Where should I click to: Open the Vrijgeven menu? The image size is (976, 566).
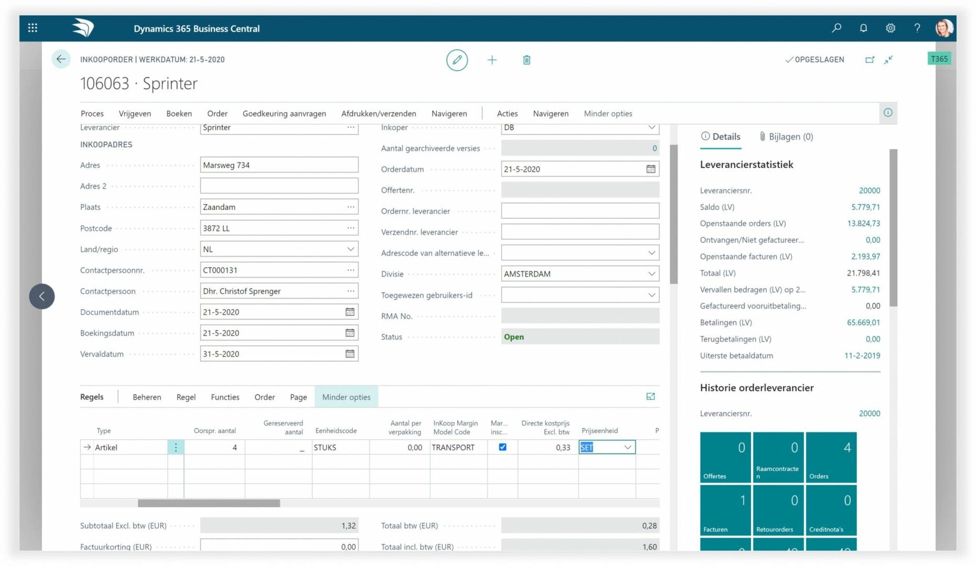tap(135, 113)
